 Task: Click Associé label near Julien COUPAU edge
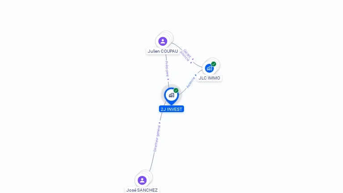[184, 56]
